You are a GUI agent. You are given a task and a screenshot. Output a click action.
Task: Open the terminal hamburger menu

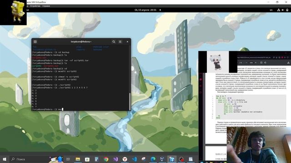coord(120,42)
